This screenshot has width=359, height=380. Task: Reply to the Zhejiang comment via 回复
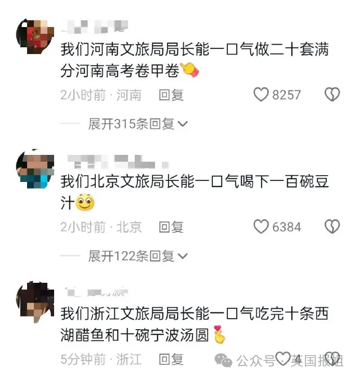point(171,359)
